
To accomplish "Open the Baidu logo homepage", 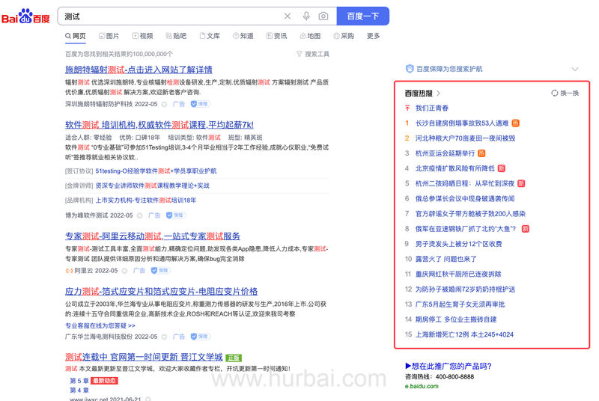I will [x=25, y=16].
